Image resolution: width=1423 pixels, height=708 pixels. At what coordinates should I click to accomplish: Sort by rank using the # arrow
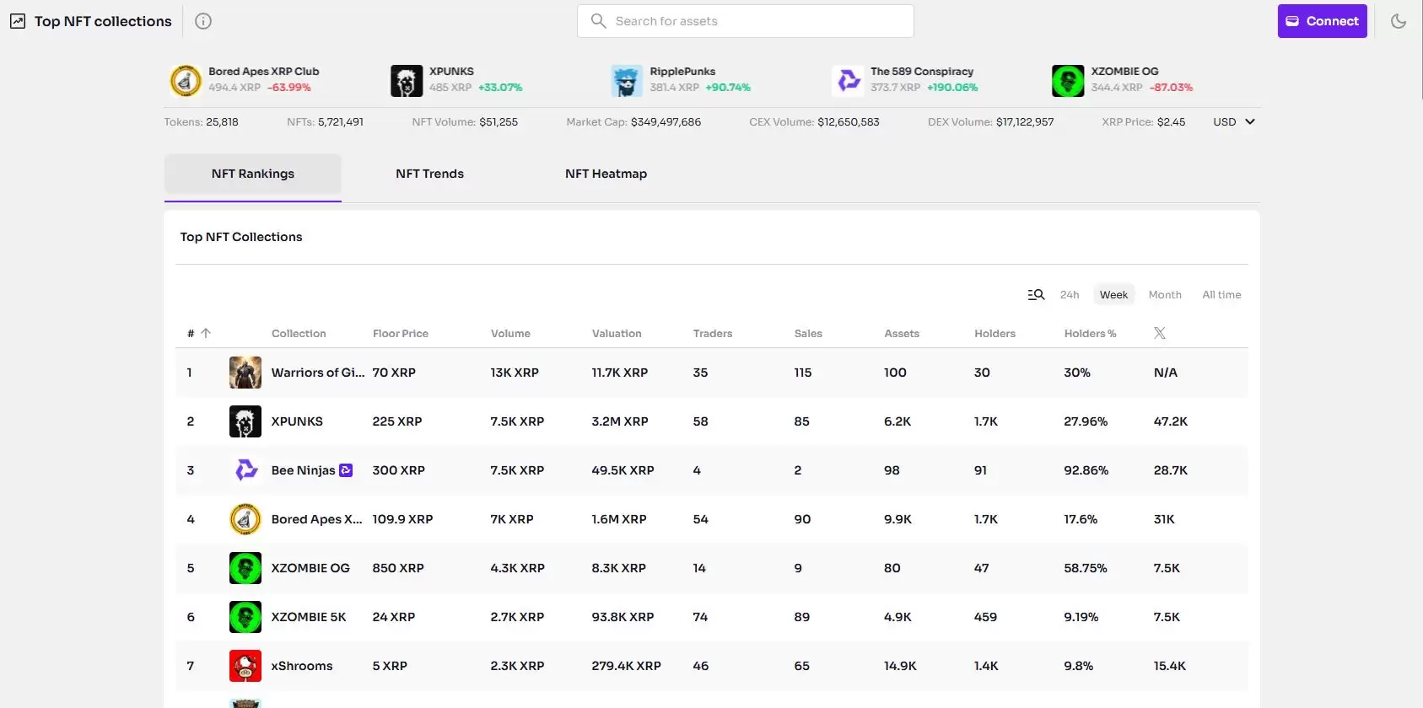pos(205,334)
